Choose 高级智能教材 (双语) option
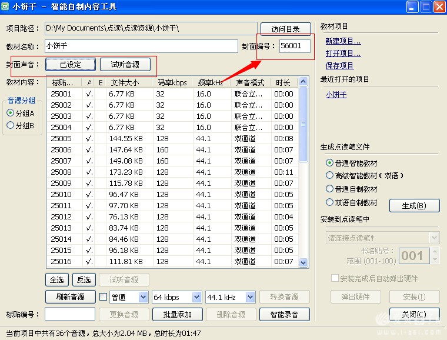447x340 pixels. pos(329,176)
